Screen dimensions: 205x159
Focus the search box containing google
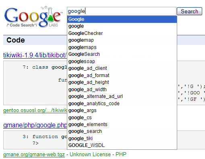point(122,11)
